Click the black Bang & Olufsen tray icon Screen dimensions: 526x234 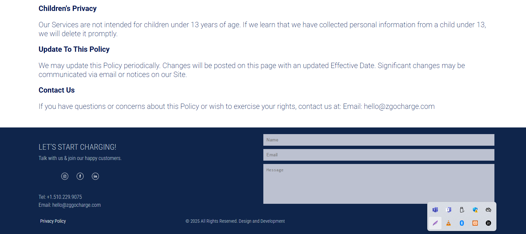coord(488,223)
